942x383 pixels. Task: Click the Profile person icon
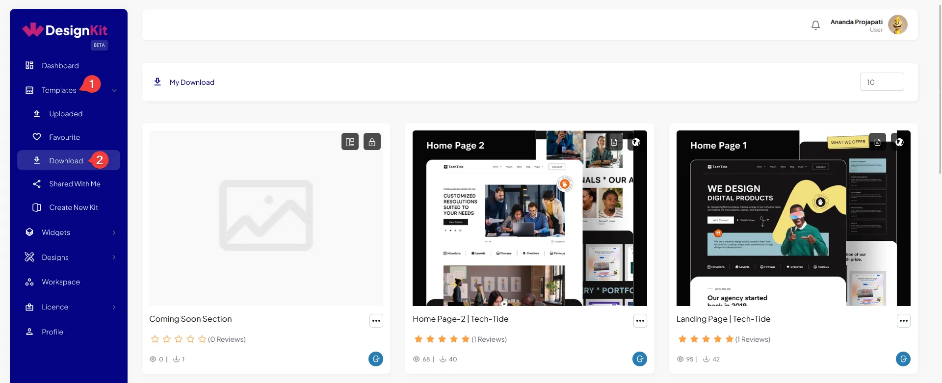pos(29,332)
